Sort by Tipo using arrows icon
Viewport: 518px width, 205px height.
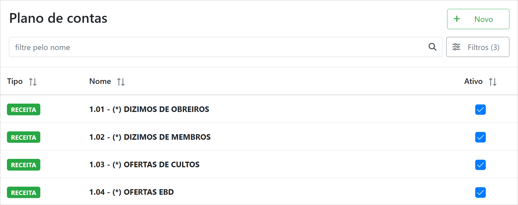click(33, 82)
